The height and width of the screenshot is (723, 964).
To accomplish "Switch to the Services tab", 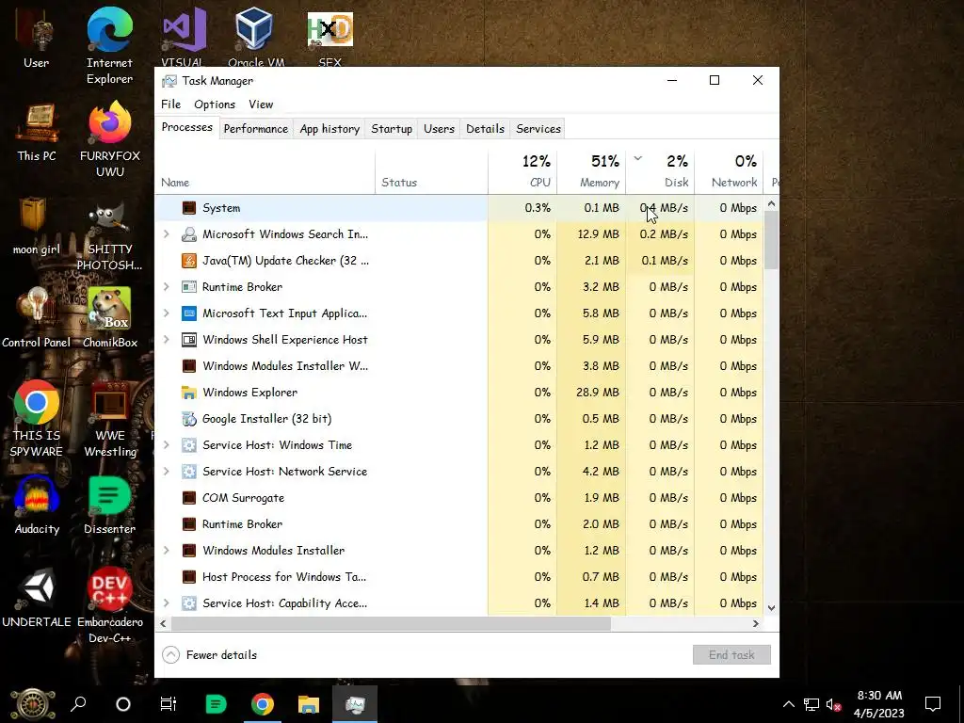I will (x=538, y=129).
